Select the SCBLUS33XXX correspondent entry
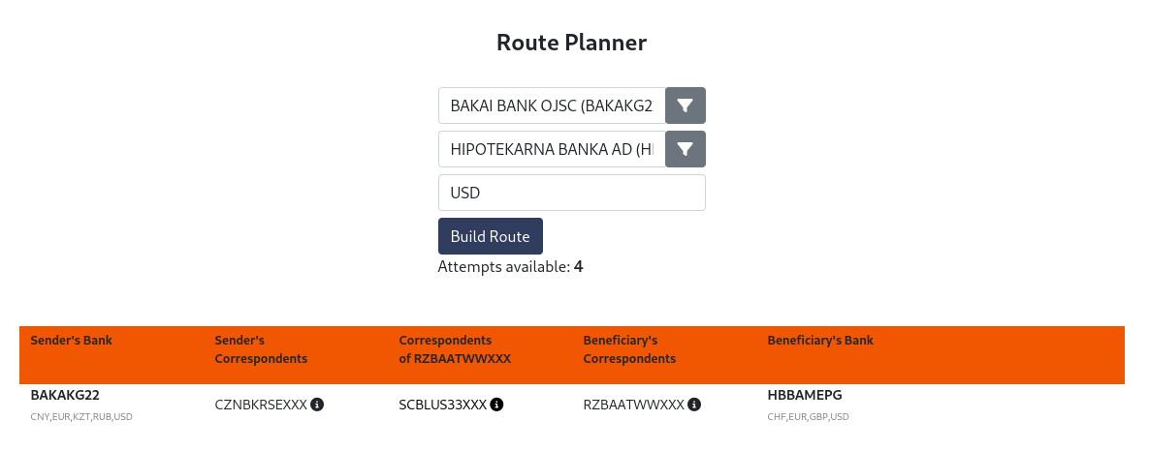 click(442, 405)
